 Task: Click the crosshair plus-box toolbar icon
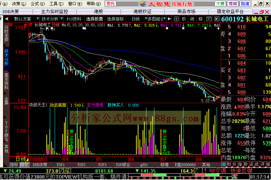(176, 19)
